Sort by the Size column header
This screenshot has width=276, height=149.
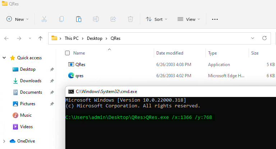point(255,53)
